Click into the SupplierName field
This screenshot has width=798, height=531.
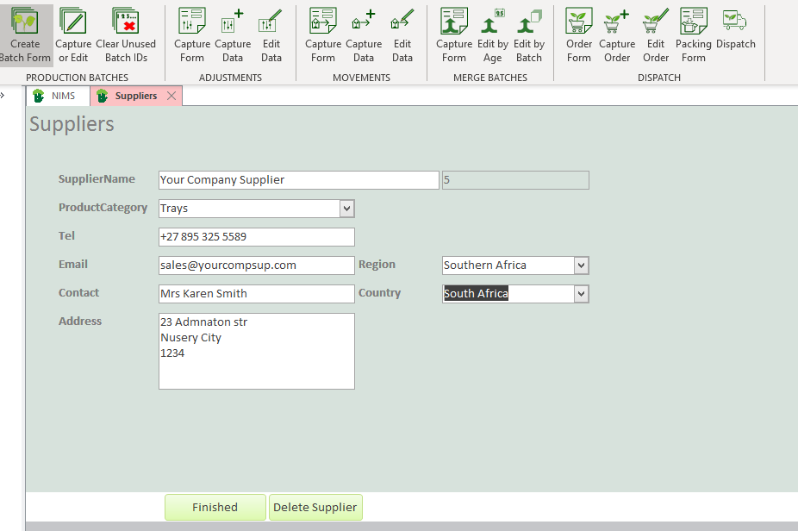298,180
